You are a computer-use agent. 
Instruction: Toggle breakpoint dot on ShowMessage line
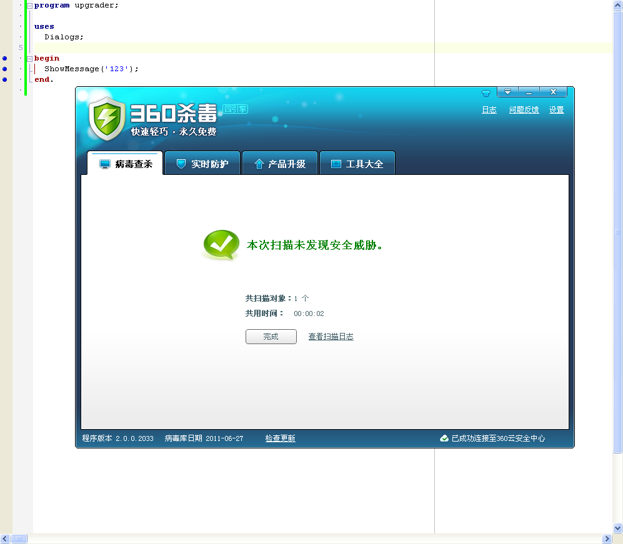(x=5, y=69)
